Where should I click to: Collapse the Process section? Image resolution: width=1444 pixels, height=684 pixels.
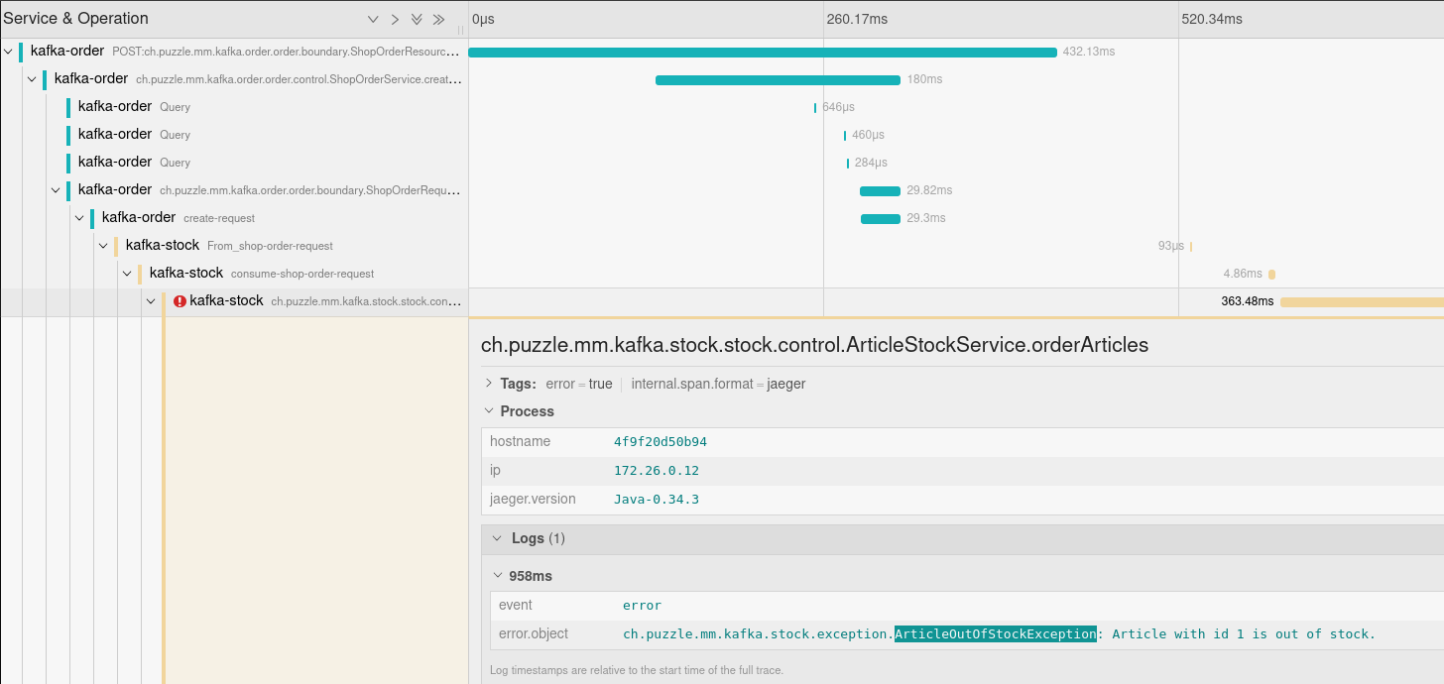point(489,411)
